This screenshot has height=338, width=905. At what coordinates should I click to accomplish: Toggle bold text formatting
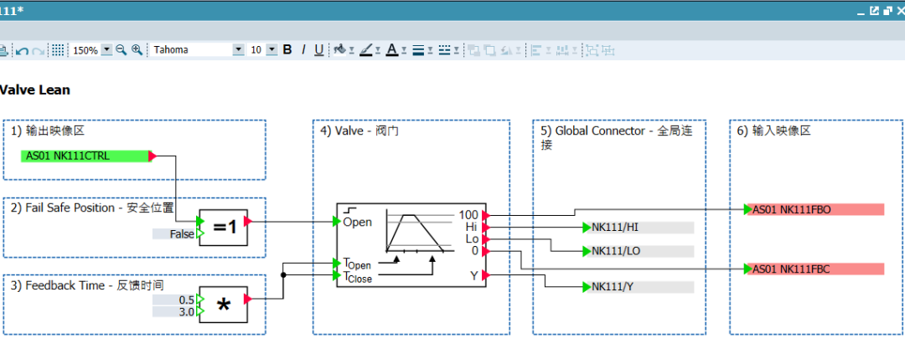(287, 50)
